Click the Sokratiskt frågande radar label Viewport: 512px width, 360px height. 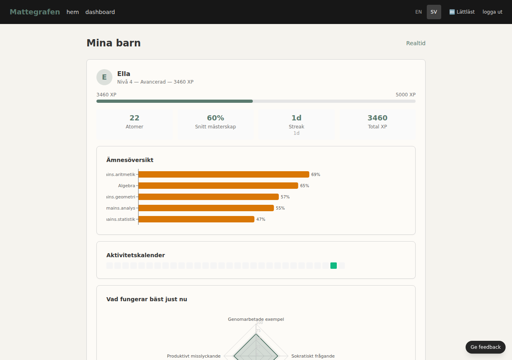pos(313,356)
